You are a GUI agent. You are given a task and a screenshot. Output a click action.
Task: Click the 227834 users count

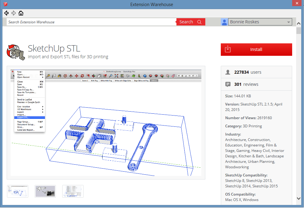pos(248,72)
